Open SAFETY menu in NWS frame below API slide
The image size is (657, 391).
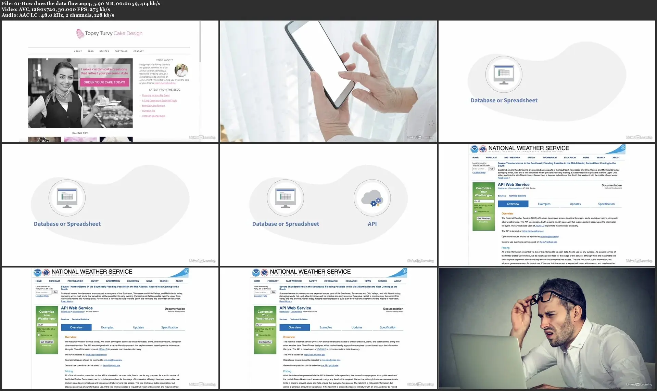[x=313, y=281]
